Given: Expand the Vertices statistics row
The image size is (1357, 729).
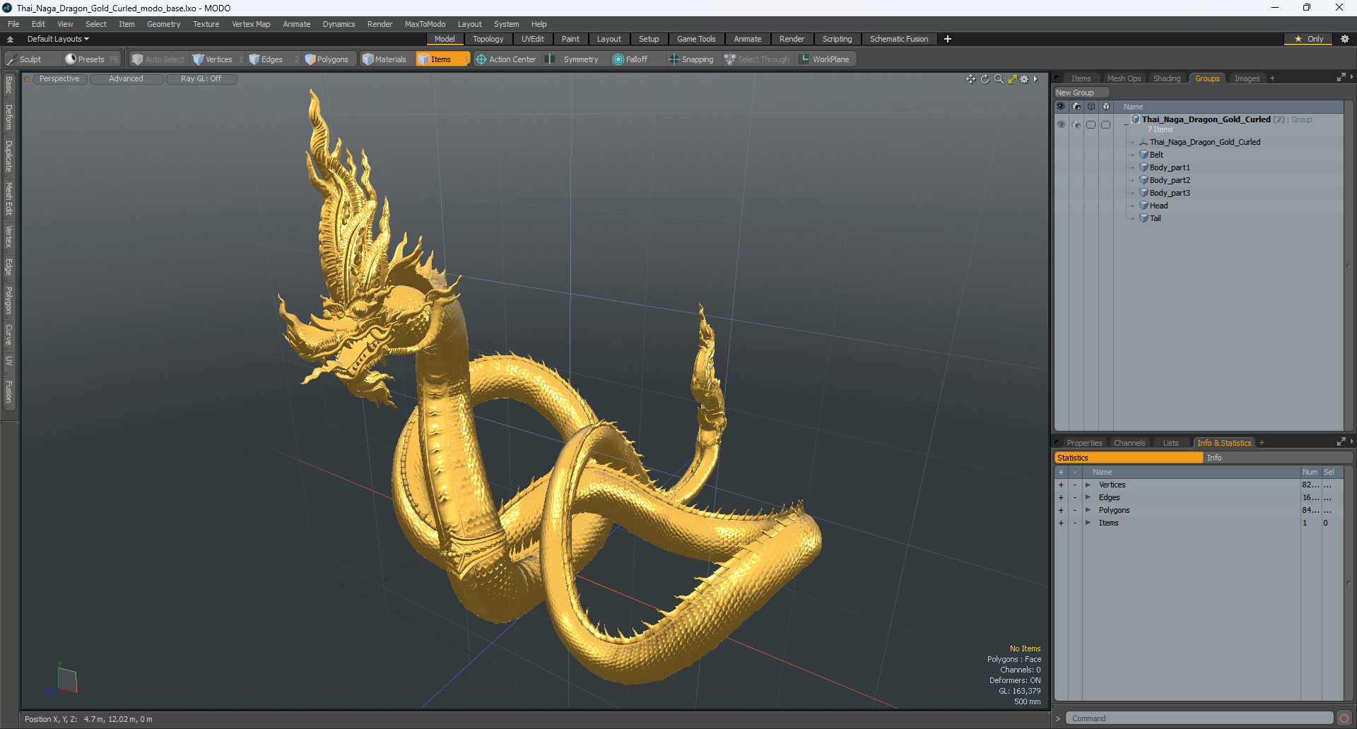Looking at the screenshot, I should pos(1088,485).
